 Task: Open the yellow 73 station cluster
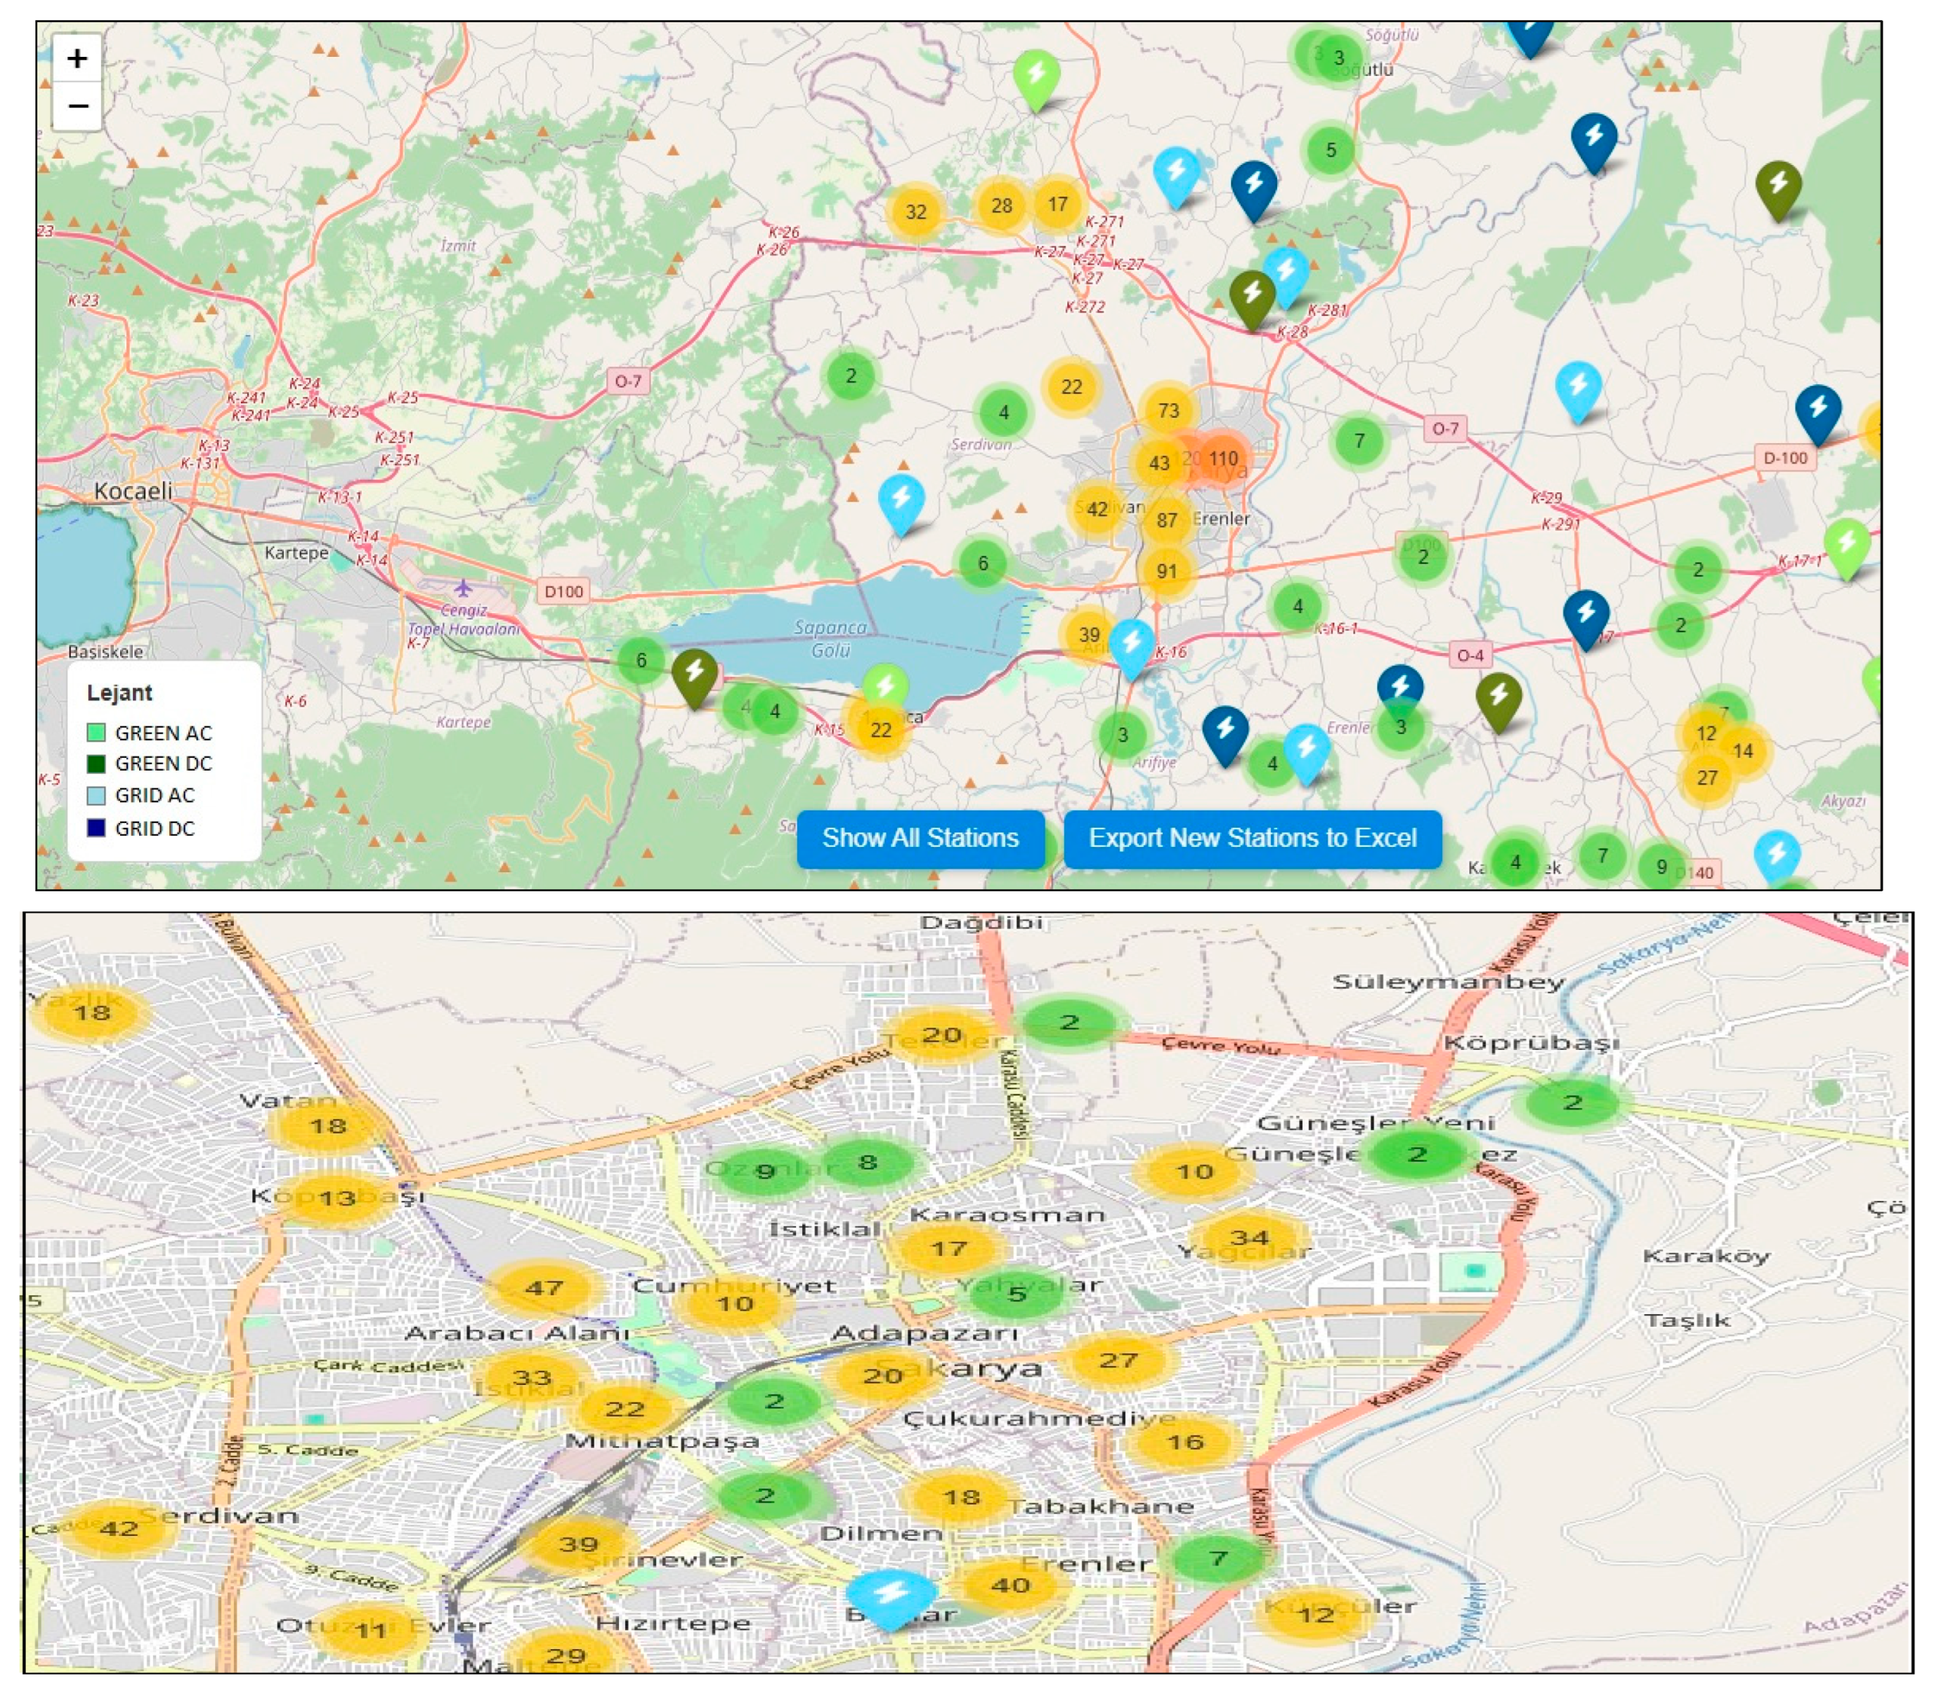pos(1168,410)
